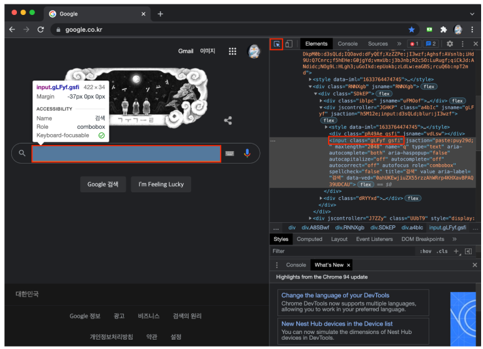Viewport: 483px width, 349px height.
Task: Click the styles Filter input field
Action: click(342, 251)
